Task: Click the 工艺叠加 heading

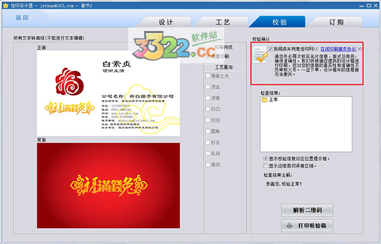Action: 224,67
